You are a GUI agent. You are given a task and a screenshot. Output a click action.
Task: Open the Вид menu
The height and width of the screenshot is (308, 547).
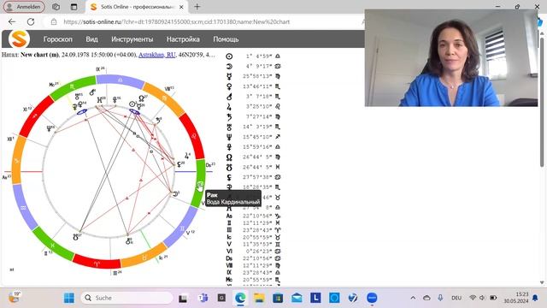click(x=91, y=39)
